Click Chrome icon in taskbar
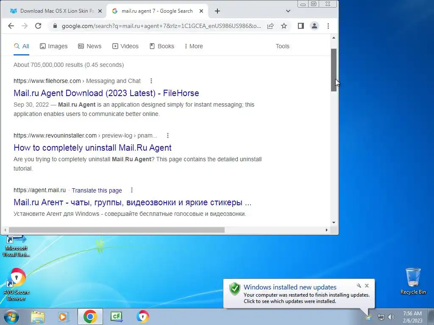434x325 pixels. [90, 317]
